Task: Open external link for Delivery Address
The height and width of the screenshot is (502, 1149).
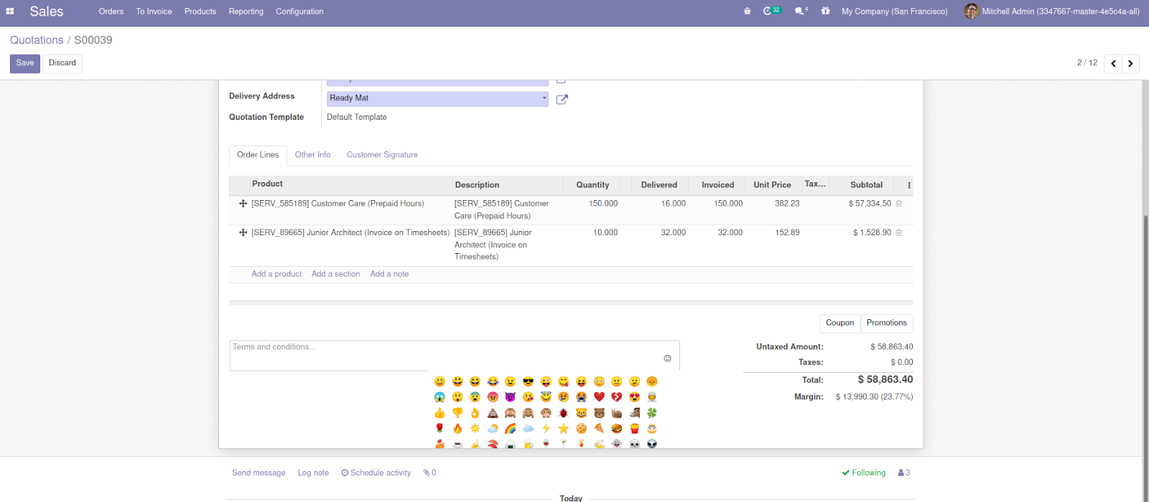Action: pyautogui.click(x=562, y=99)
